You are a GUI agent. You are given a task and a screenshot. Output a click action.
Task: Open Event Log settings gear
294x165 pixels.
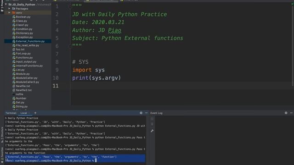[286, 113]
